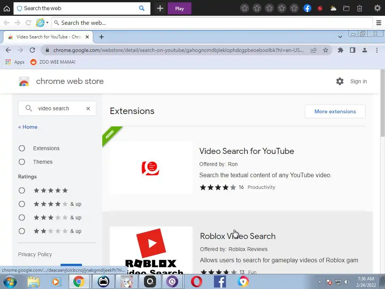Image resolution: width=385 pixels, height=289 pixels.
Task: Open Chrome three-dot menu
Action: point(377,50)
